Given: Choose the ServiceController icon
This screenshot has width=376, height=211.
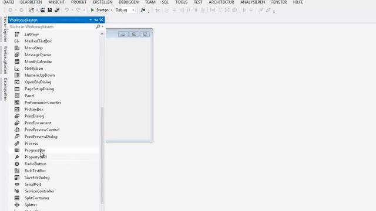Looking at the screenshot, I should 17,191.
